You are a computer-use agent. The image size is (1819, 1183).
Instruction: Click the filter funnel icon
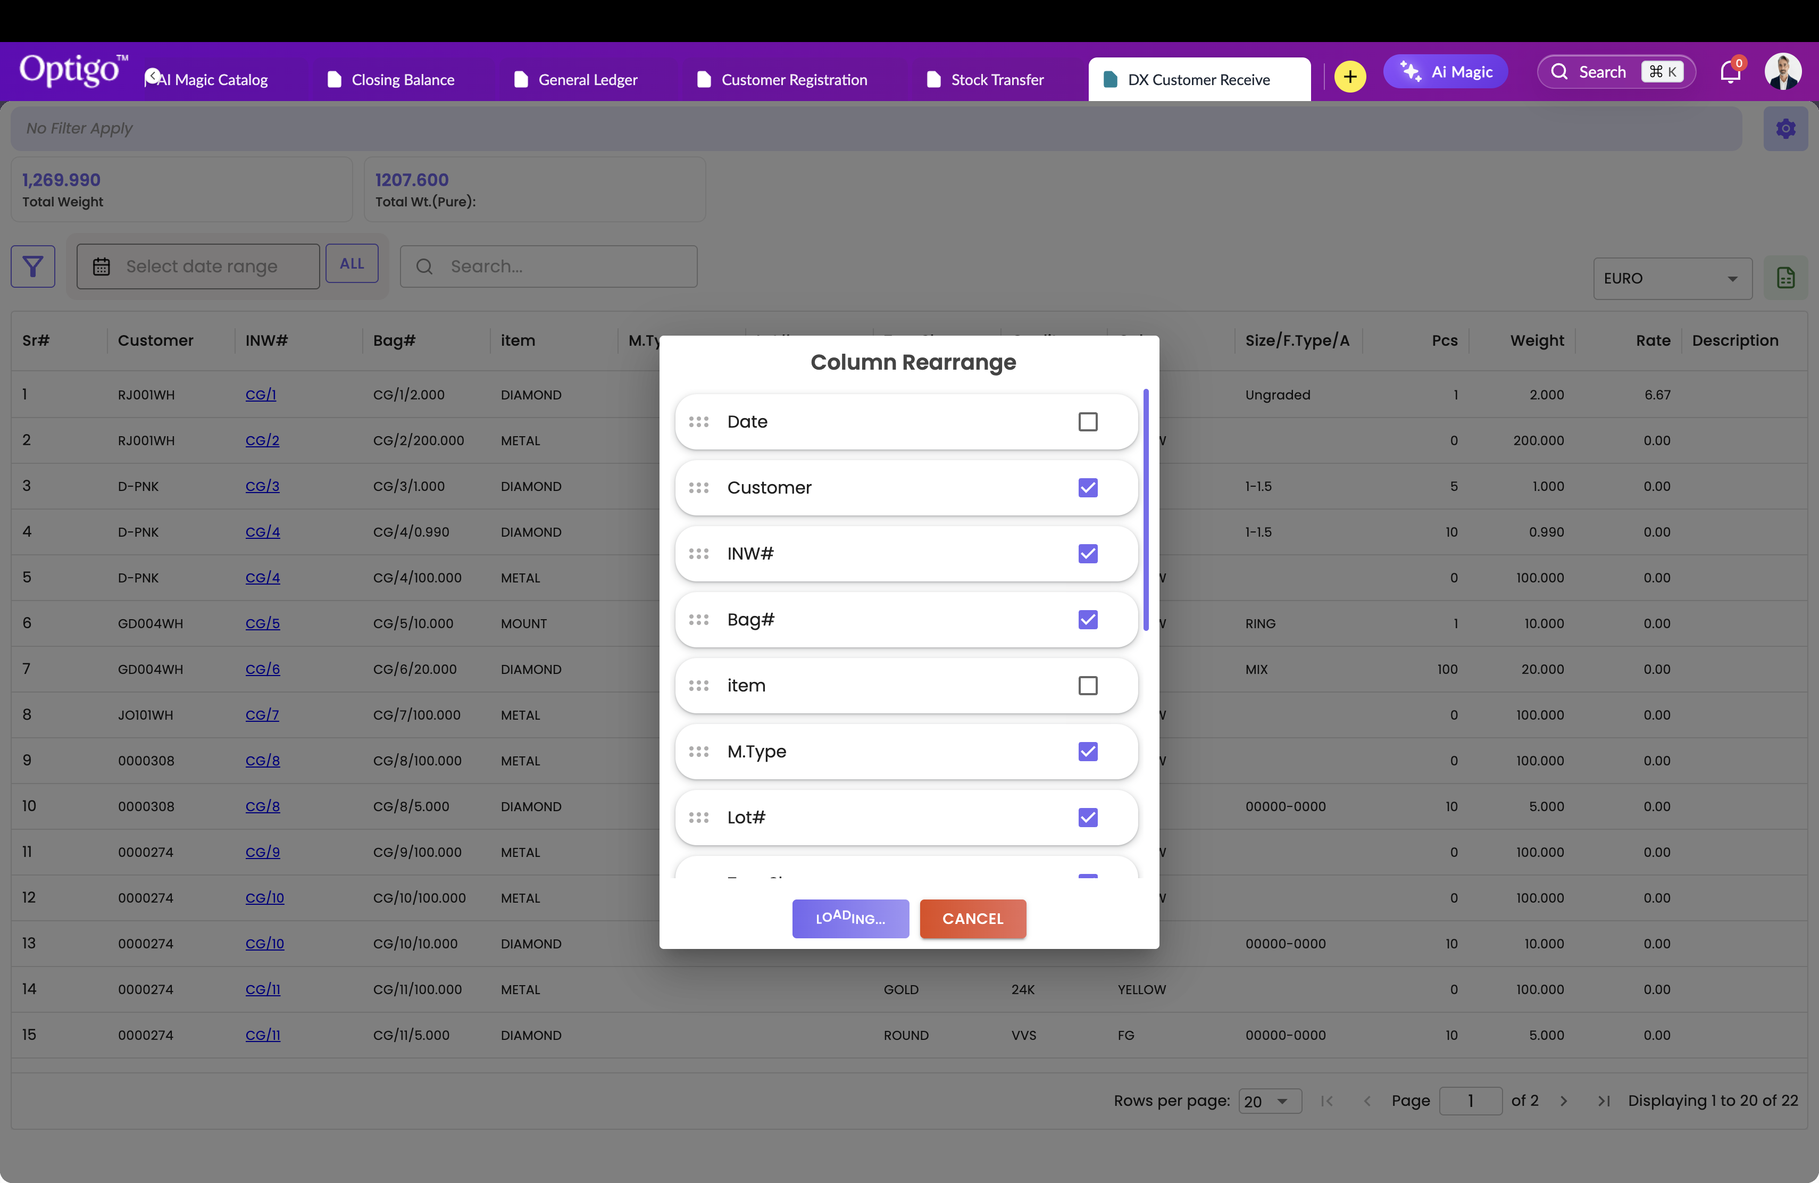tap(33, 266)
